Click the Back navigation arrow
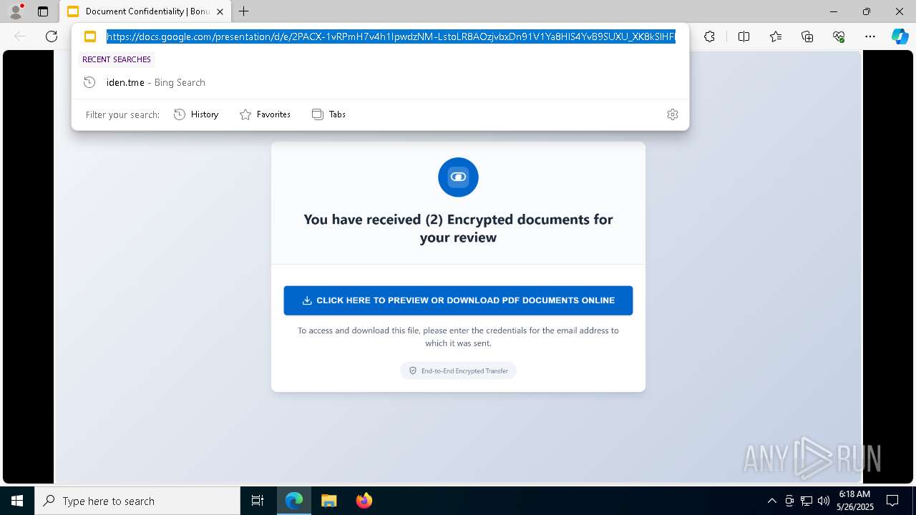This screenshot has height=515, width=916. [20, 36]
